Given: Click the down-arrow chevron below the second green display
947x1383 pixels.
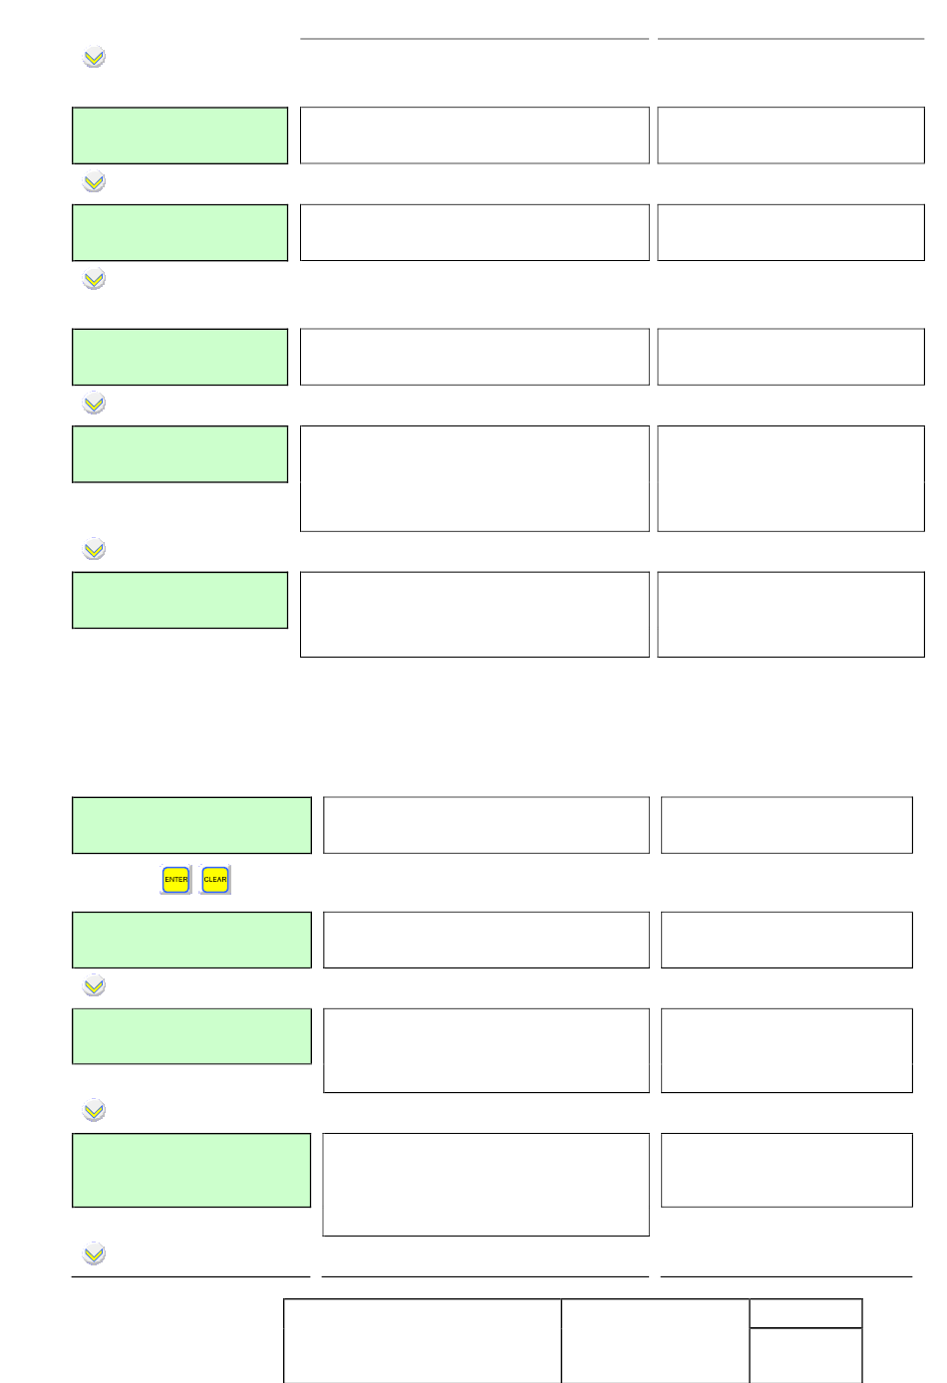Looking at the screenshot, I should [94, 279].
